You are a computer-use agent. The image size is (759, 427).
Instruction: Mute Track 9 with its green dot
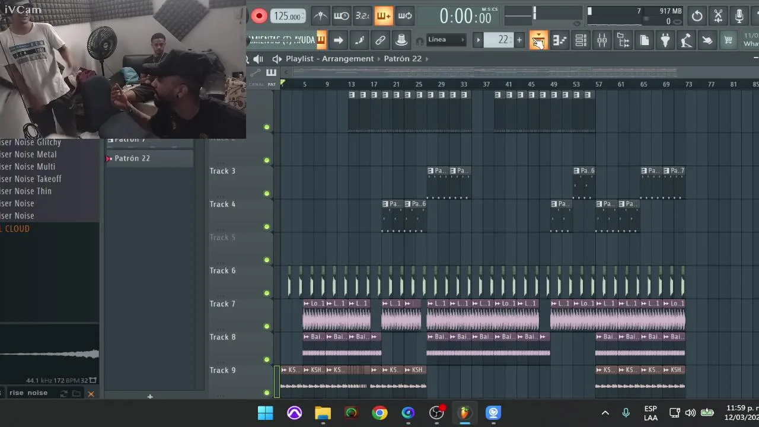click(267, 393)
